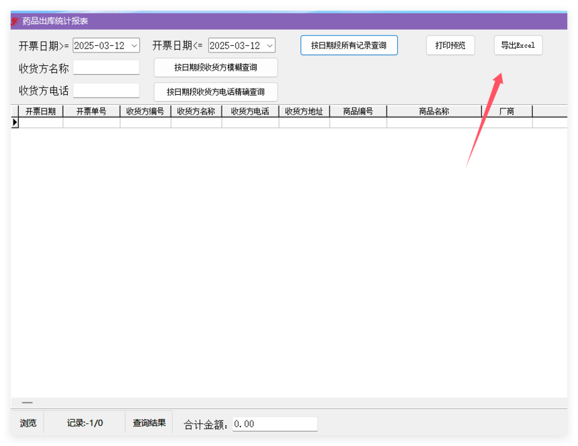Screen dimensions: 578x446
Task: Click the red app icon in title bar
Action: coord(15,21)
